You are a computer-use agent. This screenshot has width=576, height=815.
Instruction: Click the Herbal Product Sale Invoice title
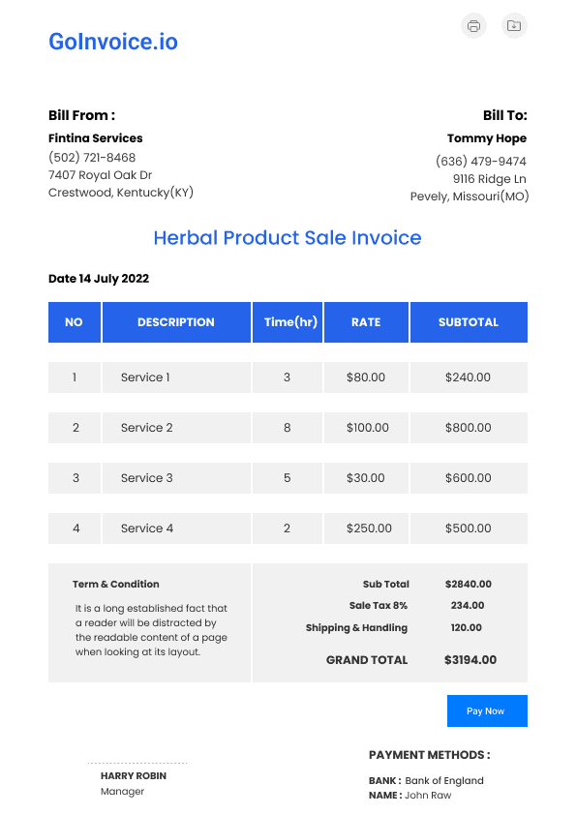287,238
